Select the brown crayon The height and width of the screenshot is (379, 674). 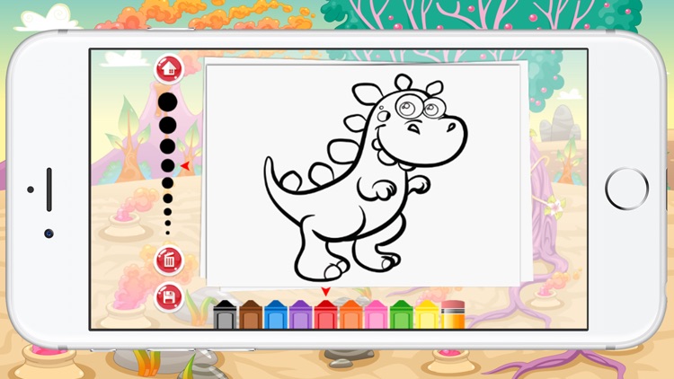pos(251,314)
